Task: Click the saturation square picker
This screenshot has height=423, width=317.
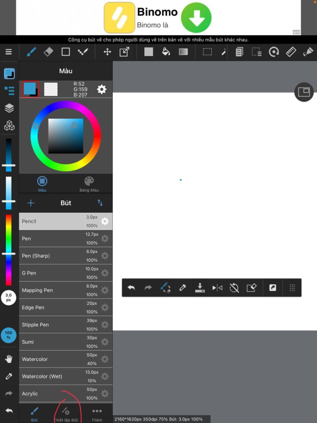Action: click(x=66, y=136)
